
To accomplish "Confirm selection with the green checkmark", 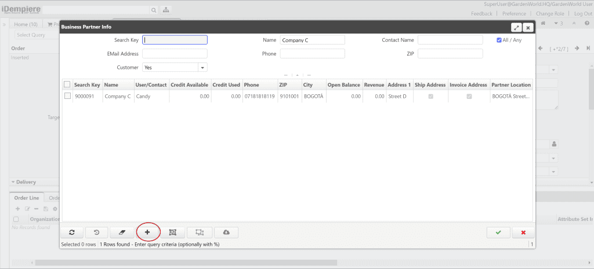I will (x=498, y=232).
